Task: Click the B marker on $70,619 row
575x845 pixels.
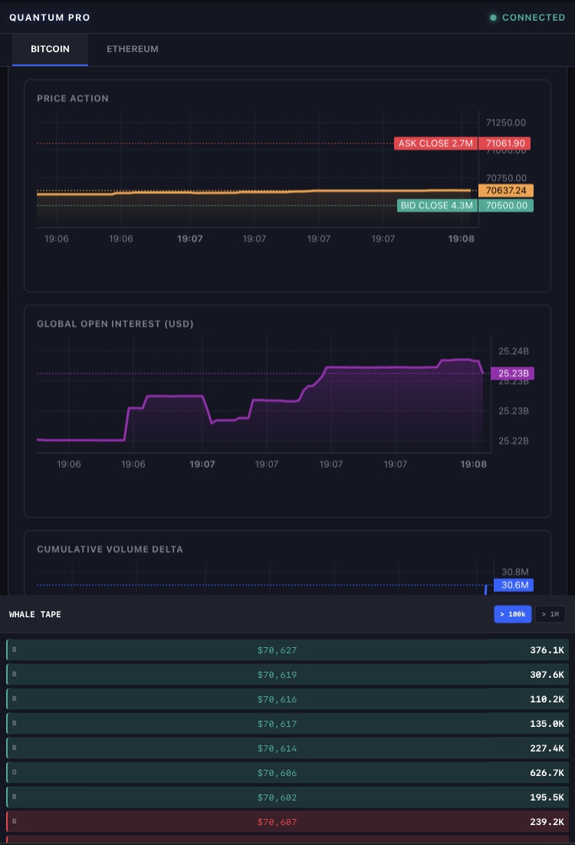Action: coord(15,675)
